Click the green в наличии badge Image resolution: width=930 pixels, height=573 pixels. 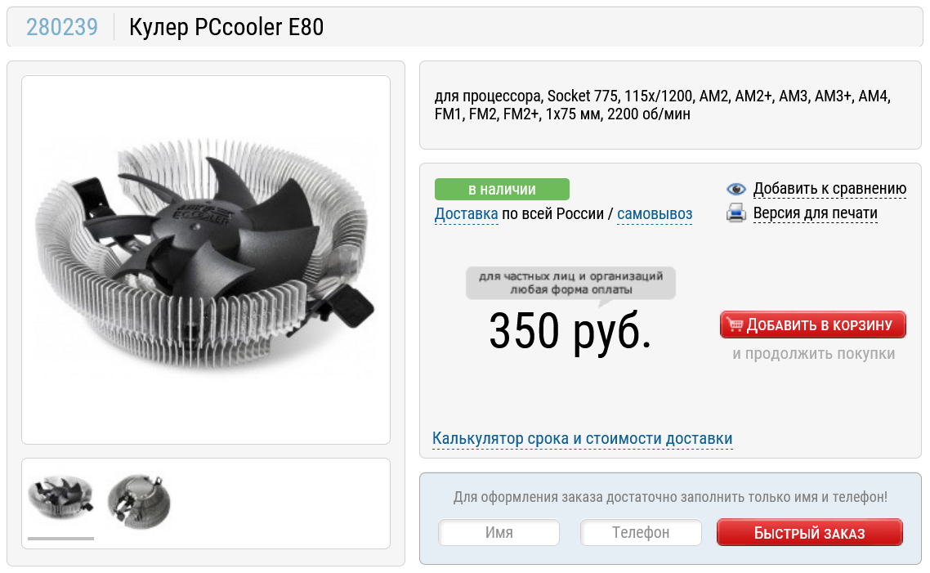click(x=502, y=189)
